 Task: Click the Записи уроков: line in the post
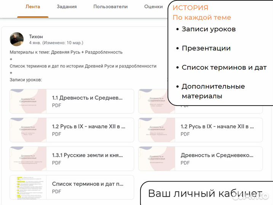click(26, 80)
